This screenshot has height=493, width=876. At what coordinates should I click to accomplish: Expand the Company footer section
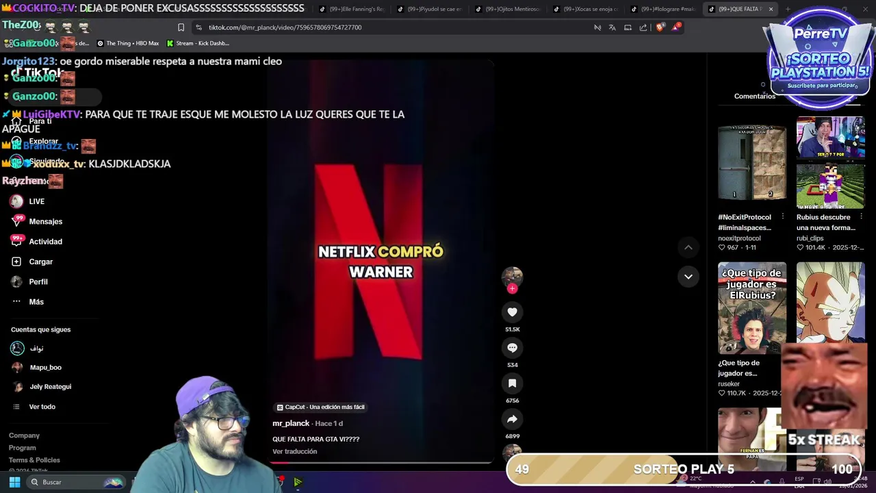[x=24, y=435]
